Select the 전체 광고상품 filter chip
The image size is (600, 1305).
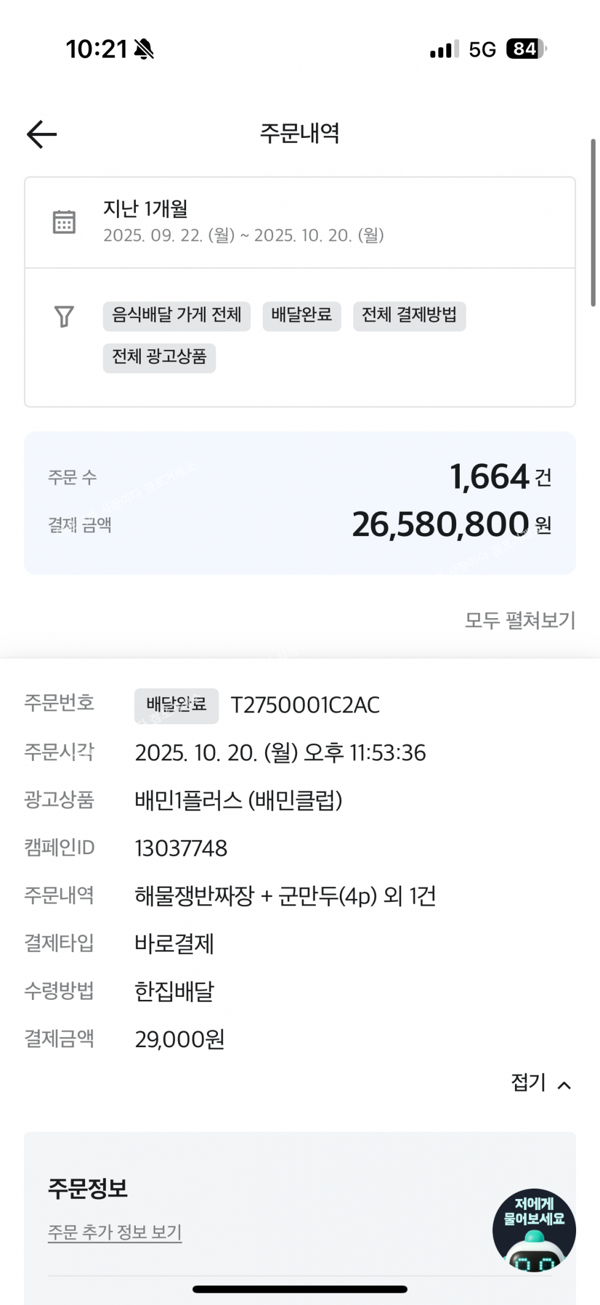pos(159,358)
